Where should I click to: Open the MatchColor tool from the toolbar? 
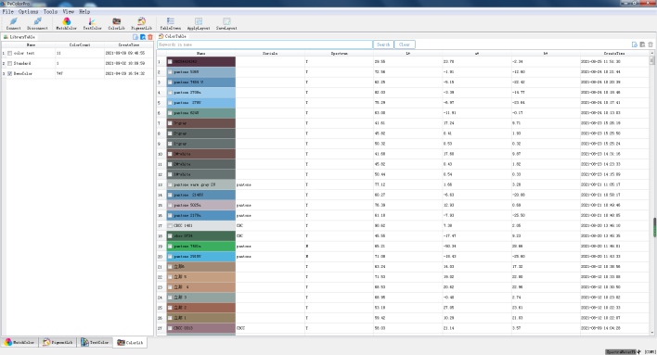click(66, 23)
